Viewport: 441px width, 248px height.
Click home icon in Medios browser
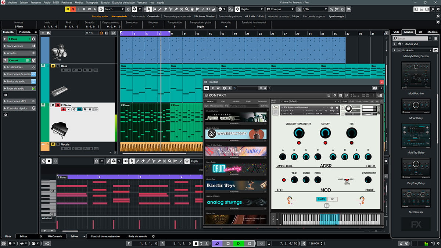400,44
